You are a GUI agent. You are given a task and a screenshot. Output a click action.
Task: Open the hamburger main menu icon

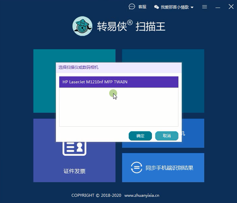click(205, 7)
